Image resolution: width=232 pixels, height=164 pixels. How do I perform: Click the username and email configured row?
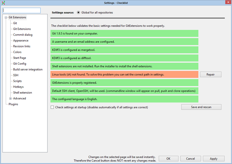click(124, 42)
